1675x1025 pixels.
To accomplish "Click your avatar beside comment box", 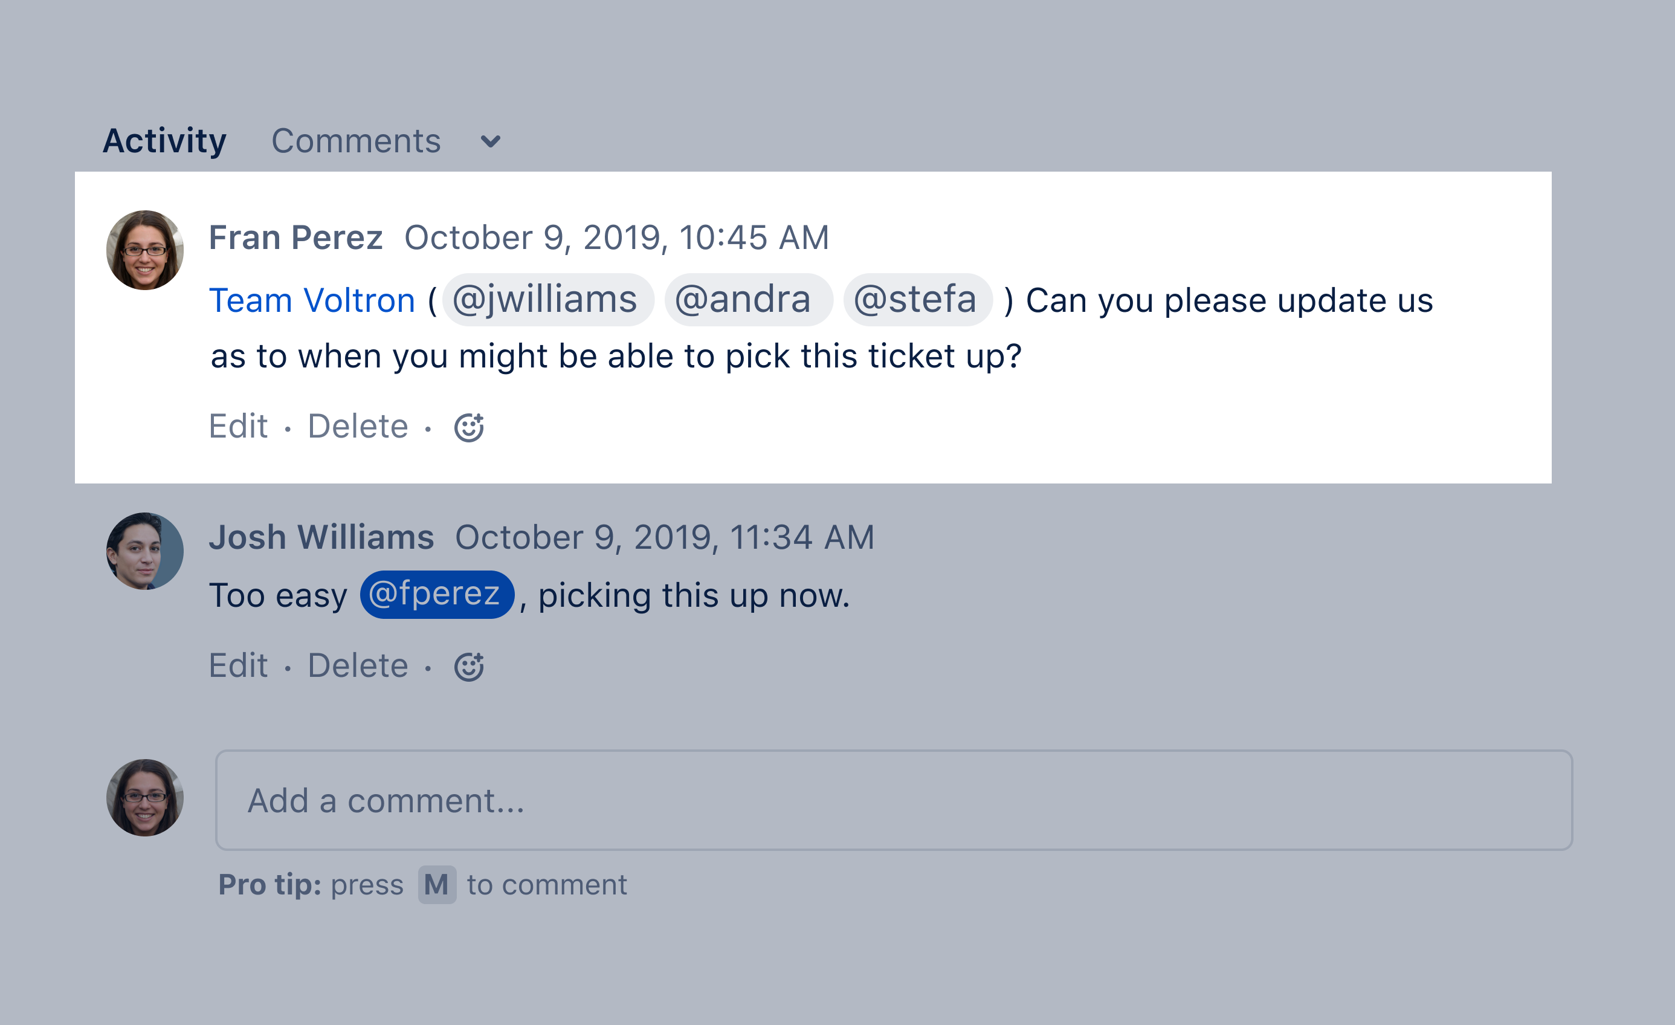I will 145,798.
